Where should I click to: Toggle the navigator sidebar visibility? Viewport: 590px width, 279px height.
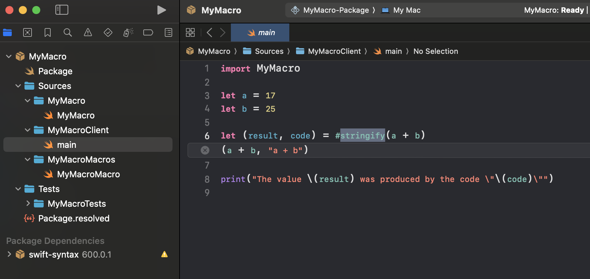62,10
